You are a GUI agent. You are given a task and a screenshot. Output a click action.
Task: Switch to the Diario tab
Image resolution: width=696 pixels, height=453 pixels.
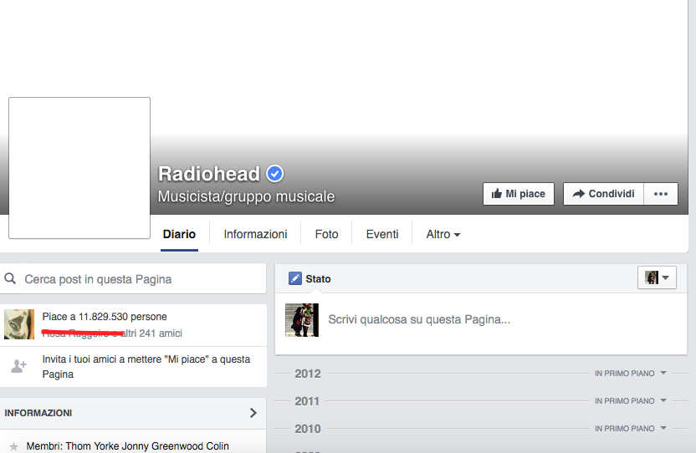coord(179,234)
